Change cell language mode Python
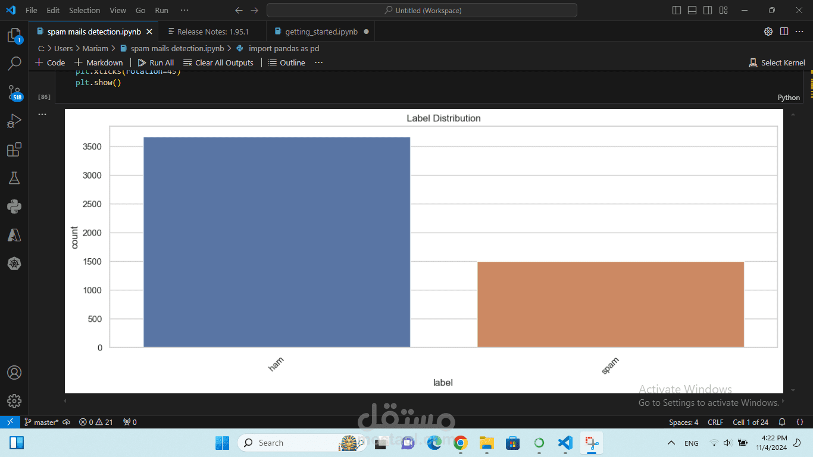The height and width of the screenshot is (457, 813). [789, 98]
